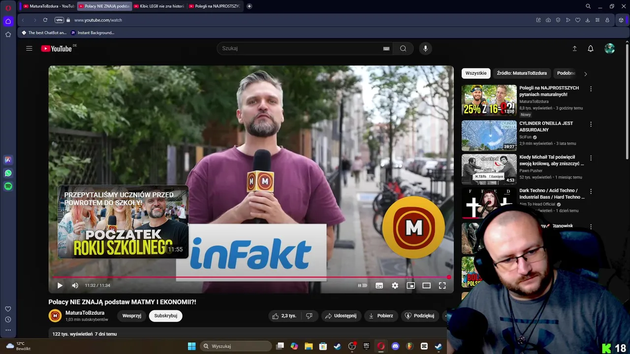
Task: Open the YouTube account avatar menu
Action: pos(610,48)
